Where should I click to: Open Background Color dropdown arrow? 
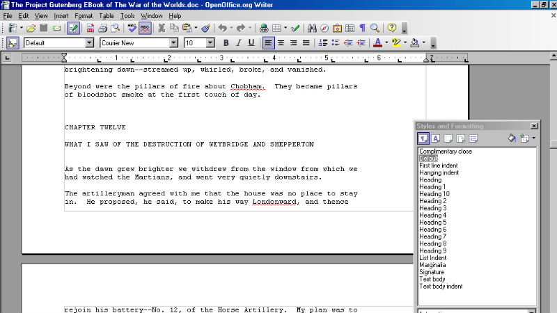click(424, 43)
